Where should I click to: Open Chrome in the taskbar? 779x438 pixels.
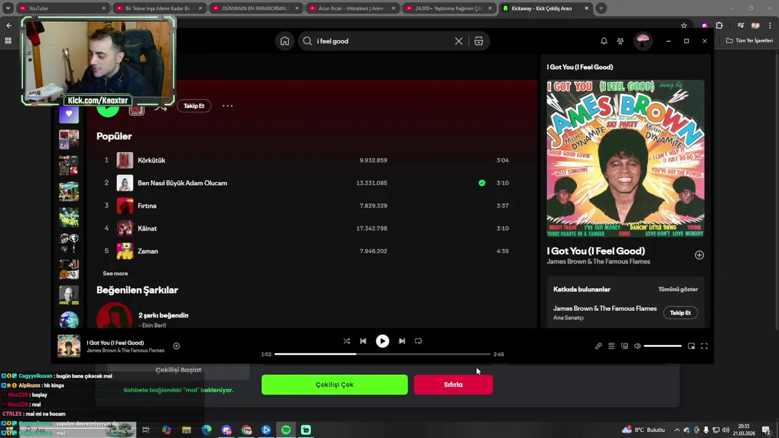pyautogui.click(x=246, y=430)
